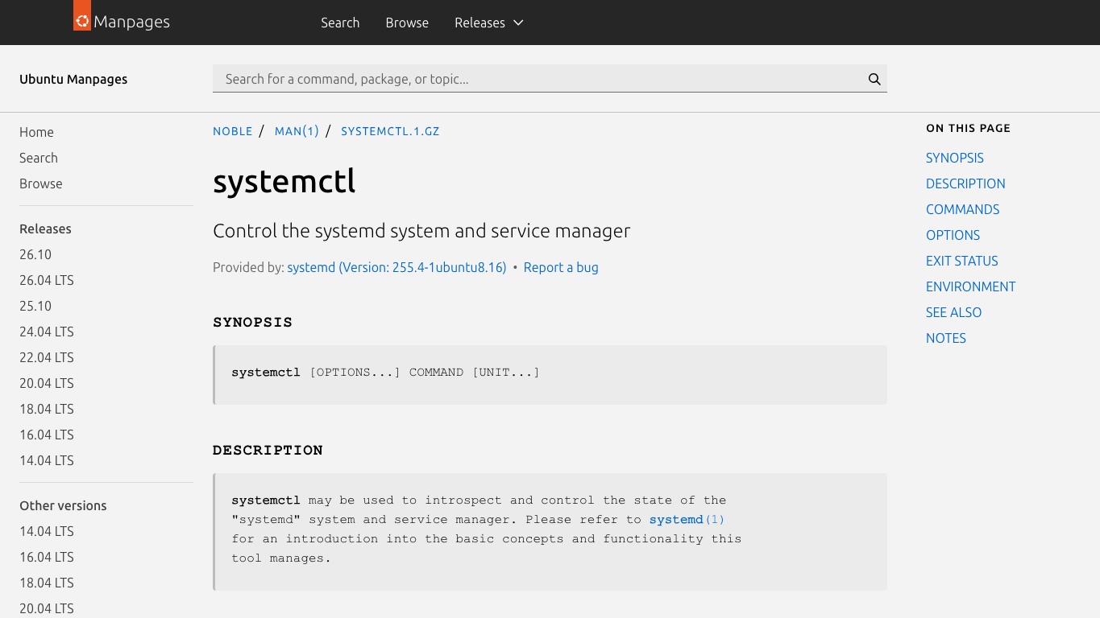Screen dimensions: 1100x618
Task: Click Report a bug link
Action: [x=561, y=267]
